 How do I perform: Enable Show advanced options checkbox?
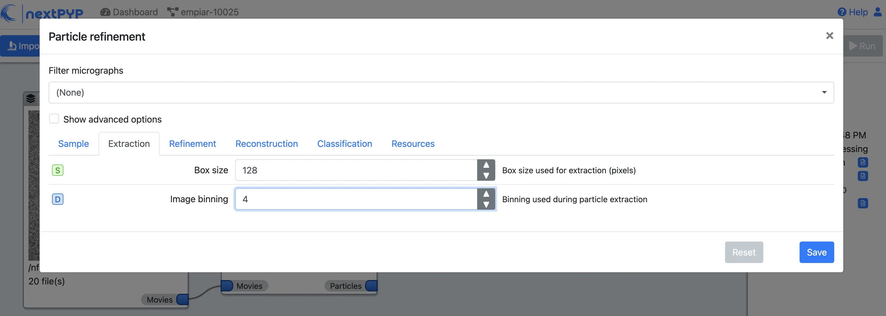coord(54,119)
